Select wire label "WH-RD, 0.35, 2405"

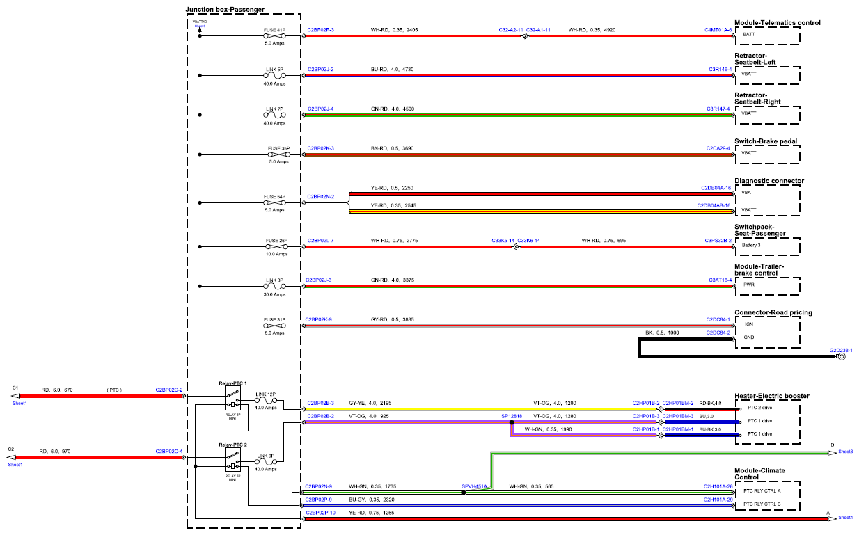tap(394, 30)
